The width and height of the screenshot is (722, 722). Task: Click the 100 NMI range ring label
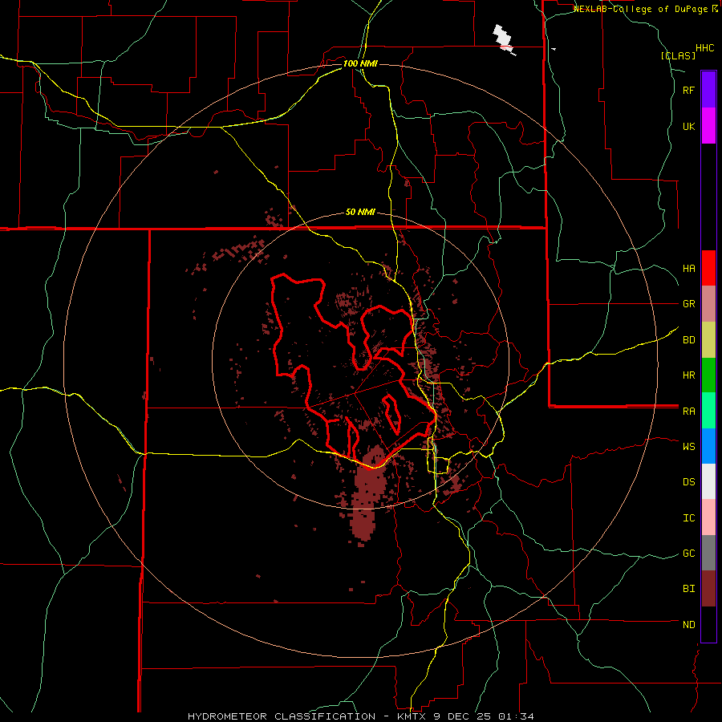[x=360, y=63]
